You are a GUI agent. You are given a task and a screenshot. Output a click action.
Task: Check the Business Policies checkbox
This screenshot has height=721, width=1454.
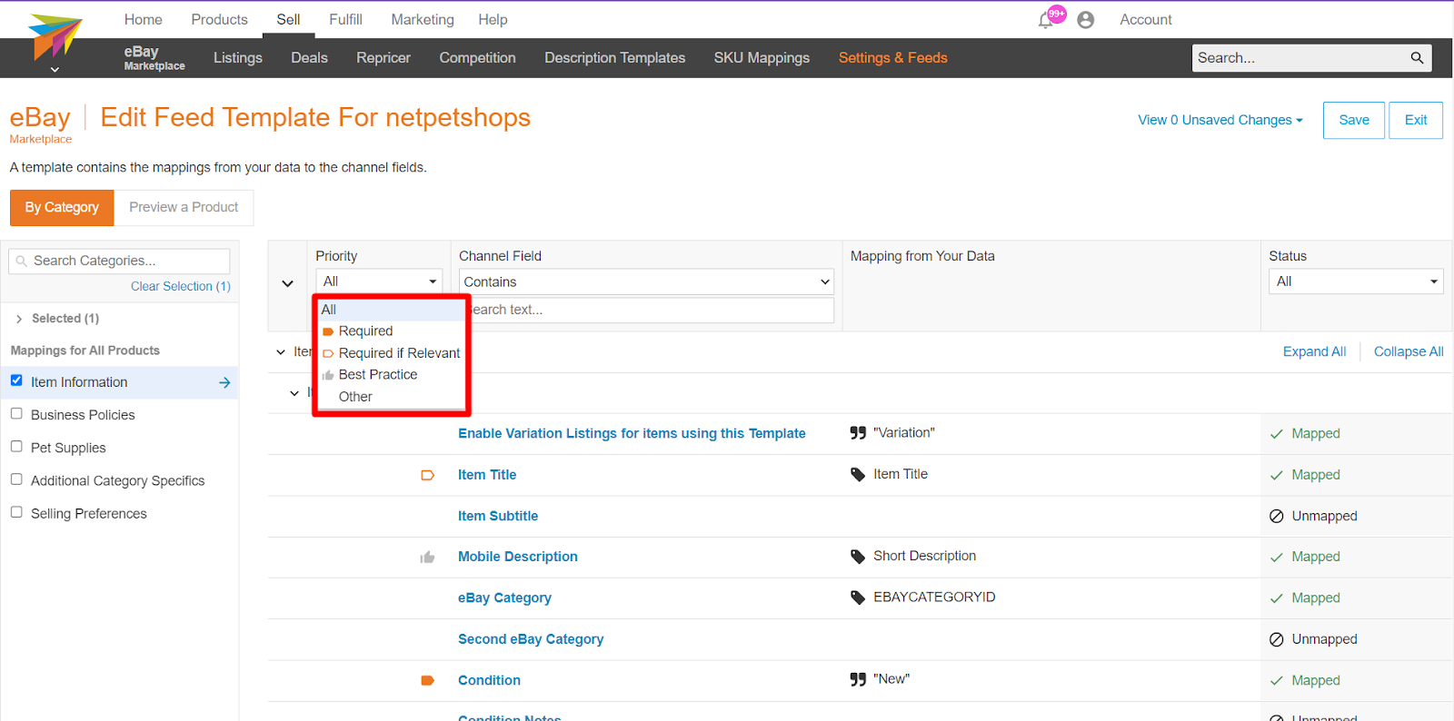16,413
